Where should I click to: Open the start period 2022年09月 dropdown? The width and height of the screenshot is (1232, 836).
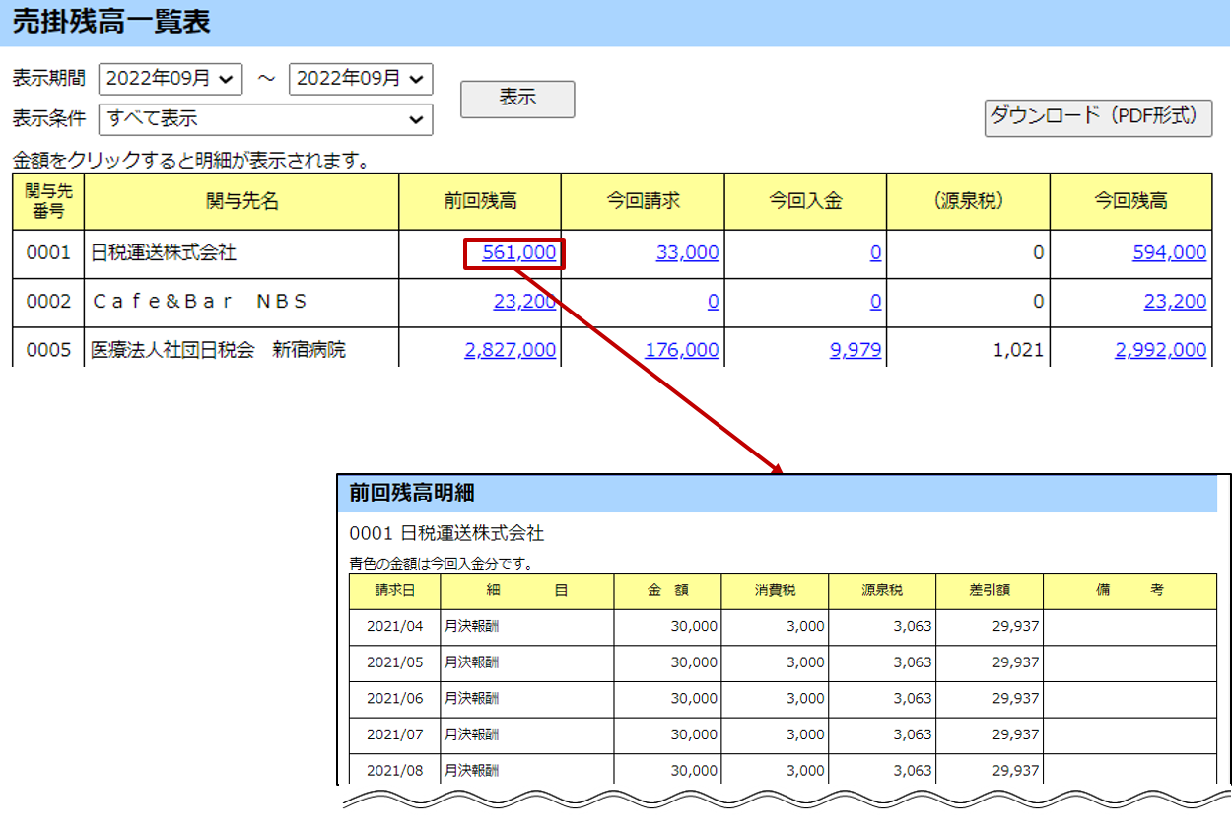coord(171,79)
